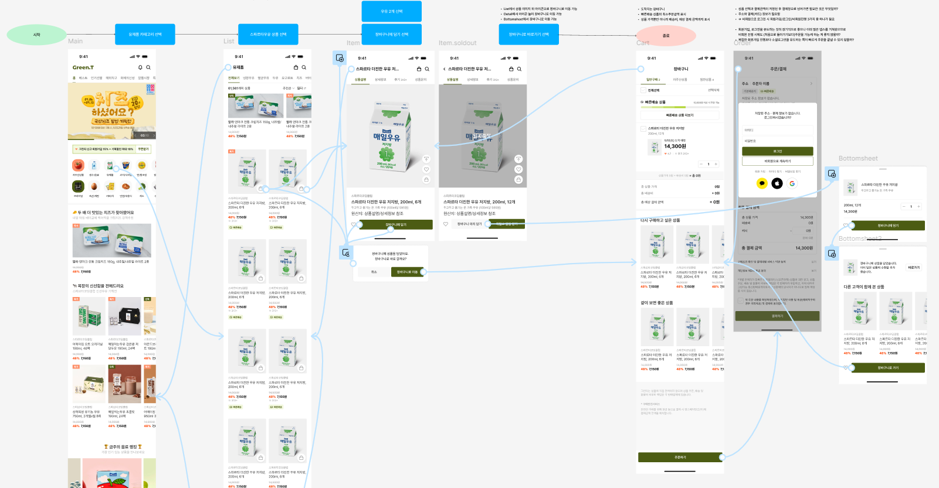Toggle the floating heart on Item.soldout image
The height and width of the screenshot is (488, 939).
pyautogui.click(x=518, y=169)
